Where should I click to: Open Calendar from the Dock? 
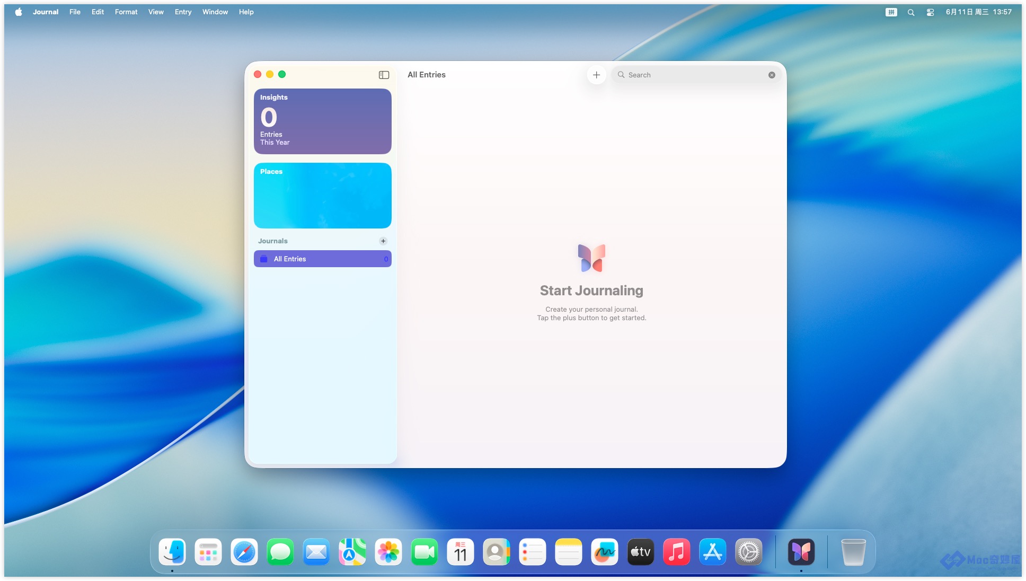point(461,552)
